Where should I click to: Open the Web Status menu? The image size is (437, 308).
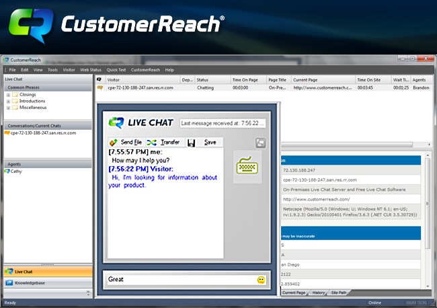[x=91, y=70]
